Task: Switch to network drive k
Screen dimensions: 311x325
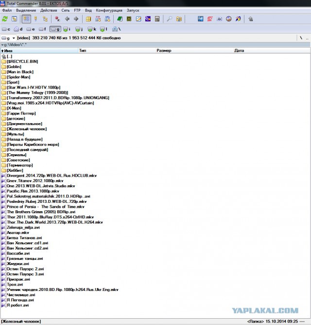Action: (x=91, y=29)
